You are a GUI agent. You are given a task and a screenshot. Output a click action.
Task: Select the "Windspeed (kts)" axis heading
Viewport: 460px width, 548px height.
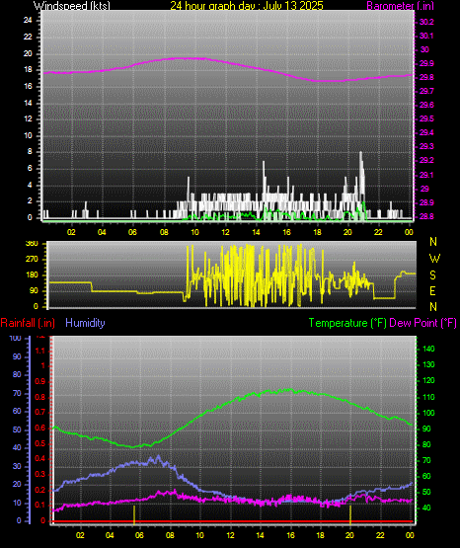point(72,6)
